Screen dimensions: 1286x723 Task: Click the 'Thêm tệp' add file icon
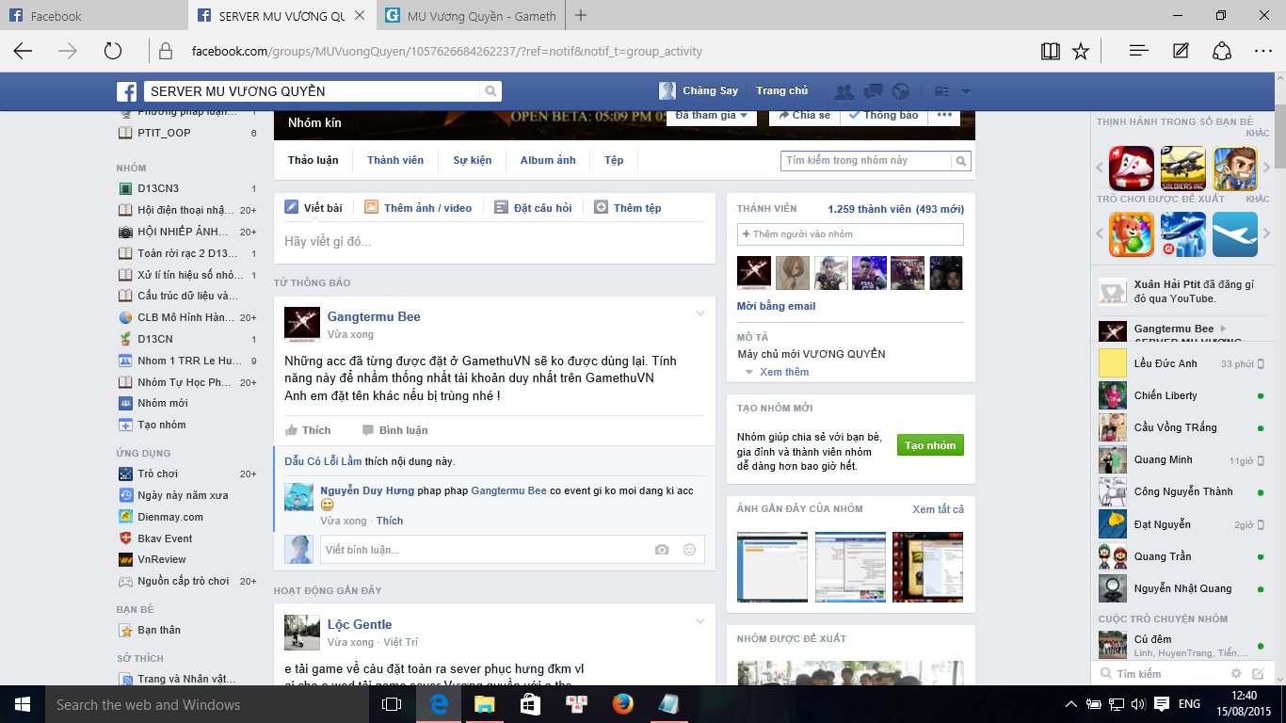tap(601, 207)
